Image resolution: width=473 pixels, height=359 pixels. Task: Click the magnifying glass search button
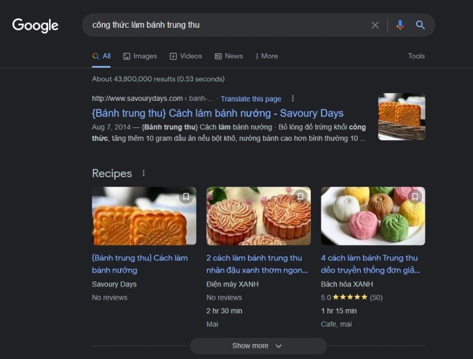tap(420, 25)
